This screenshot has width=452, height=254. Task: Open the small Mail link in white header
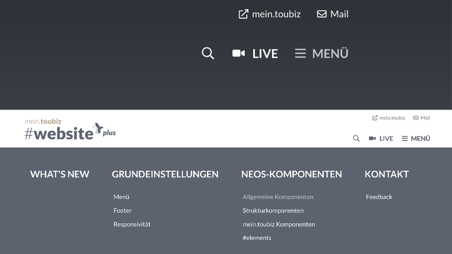point(422,118)
